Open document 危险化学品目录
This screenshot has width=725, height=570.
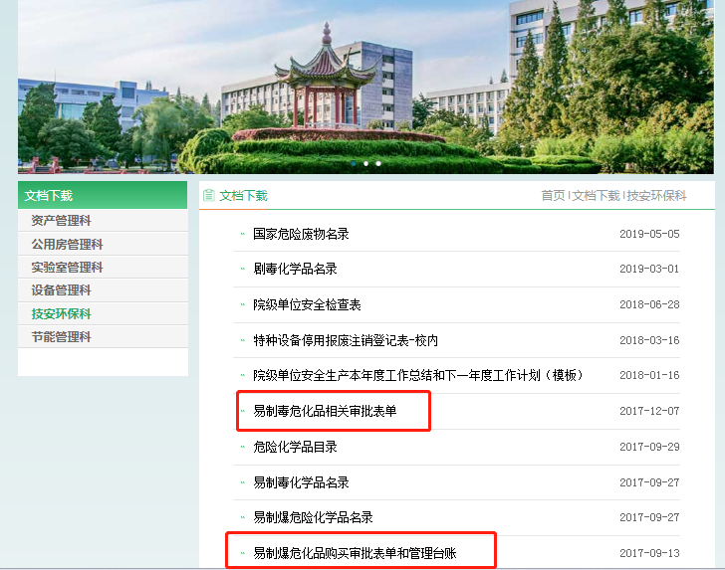click(x=295, y=447)
